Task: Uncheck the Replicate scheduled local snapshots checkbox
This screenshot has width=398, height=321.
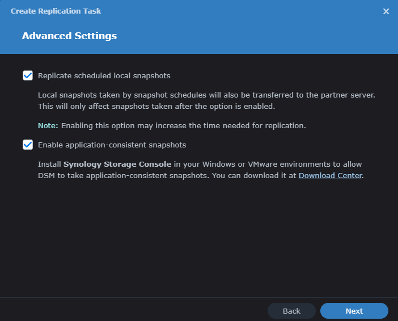Action: [x=28, y=75]
